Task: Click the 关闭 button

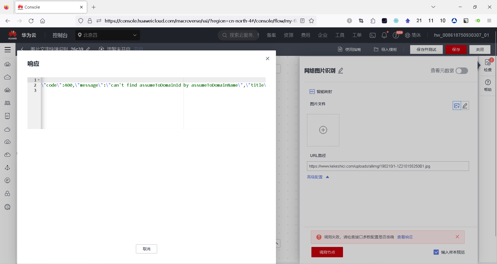Action: [480, 49]
